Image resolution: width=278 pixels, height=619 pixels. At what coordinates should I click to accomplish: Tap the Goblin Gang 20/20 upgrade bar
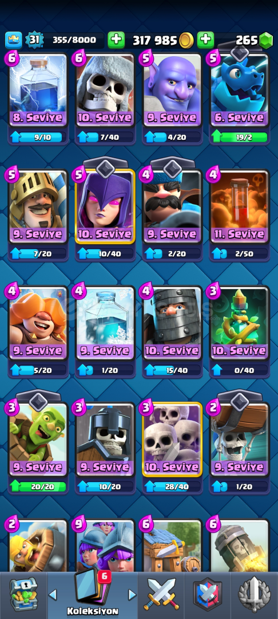point(38,487)
